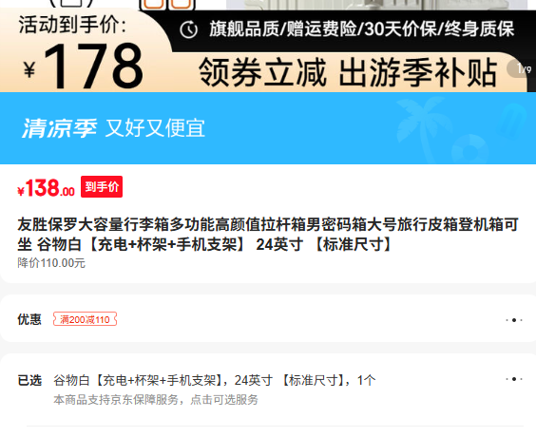
Task: Click the selected spec text 谷物白 24英寸
Action: coord(215,380)
